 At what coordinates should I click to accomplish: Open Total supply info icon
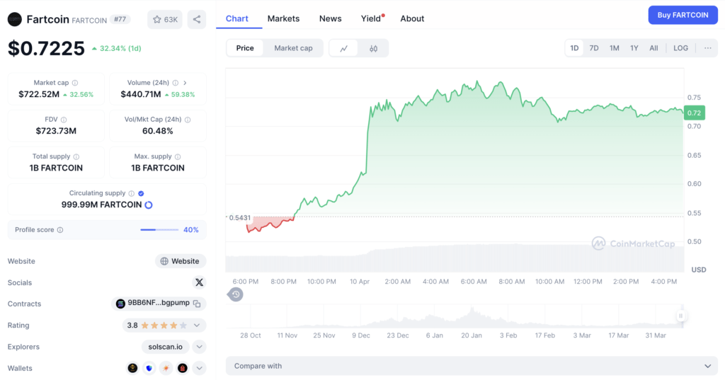(76, 156)
